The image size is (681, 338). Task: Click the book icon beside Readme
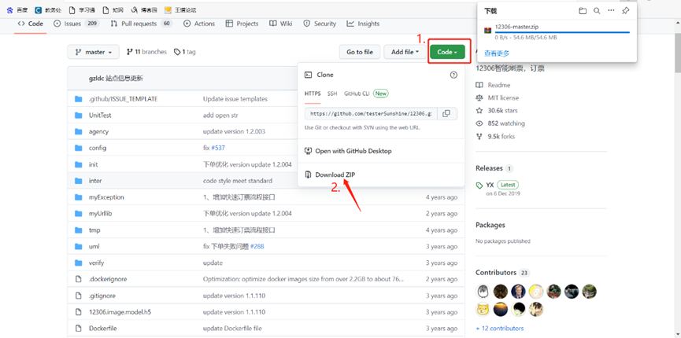pyautogui.click(x=479, y=85)
